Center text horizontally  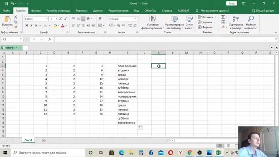78,26
